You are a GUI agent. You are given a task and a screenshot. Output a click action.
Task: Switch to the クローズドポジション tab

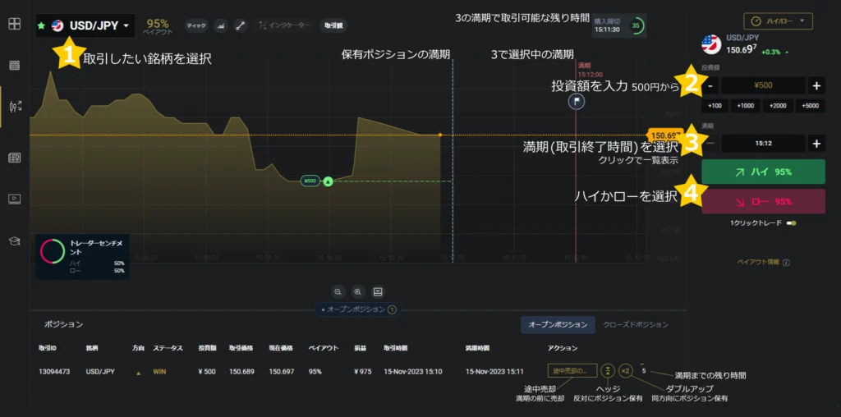636,325
